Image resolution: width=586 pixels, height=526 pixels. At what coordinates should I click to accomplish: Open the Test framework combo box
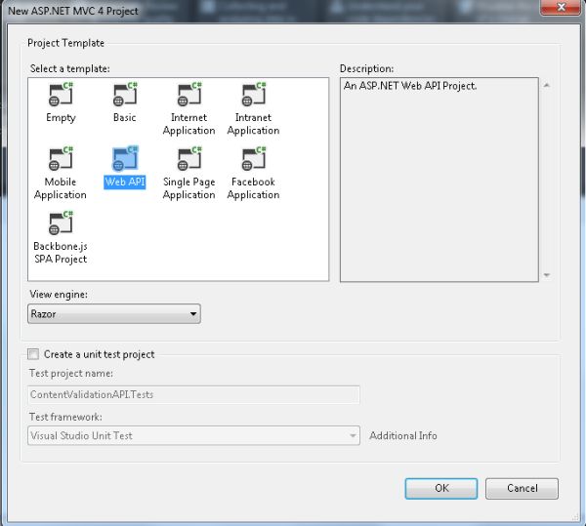(x=193, y=435)
